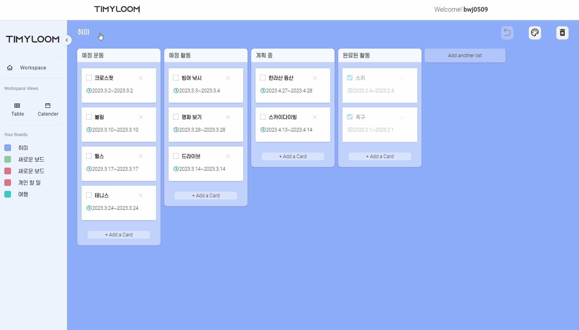The image size is (579, 330).
Task: Click the TIMYLOOM sidebar logo
Action: tap(32, 39)
